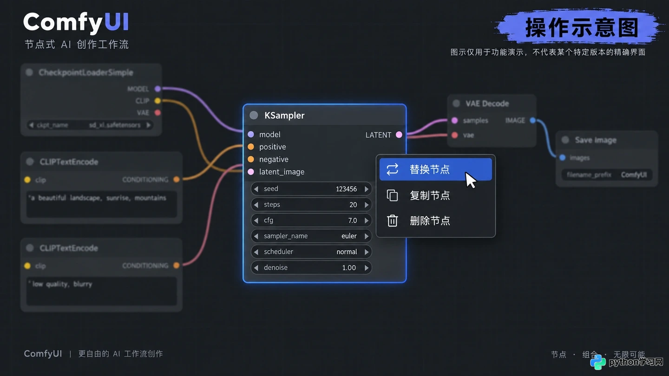669x376 pixels.
Task: Decrease seed with its left arrow
Action: coord(256,189)
